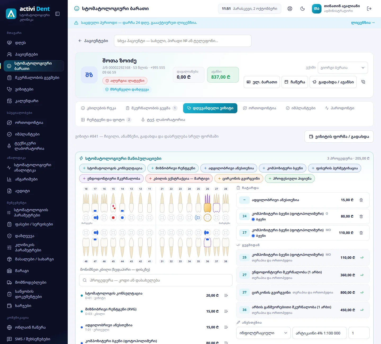Click the ჩაწერა button in patient card
Screen dimensions: 381x344
tap(295, 82)
